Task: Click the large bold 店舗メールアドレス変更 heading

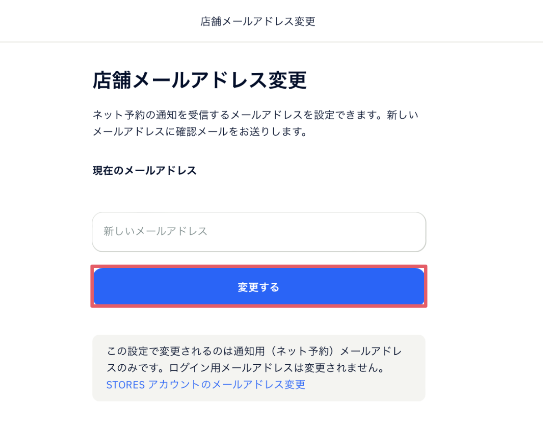Action: (x=200, y=80)
